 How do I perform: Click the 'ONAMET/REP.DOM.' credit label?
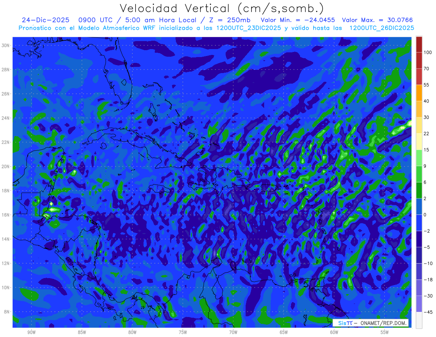point(383,323)
